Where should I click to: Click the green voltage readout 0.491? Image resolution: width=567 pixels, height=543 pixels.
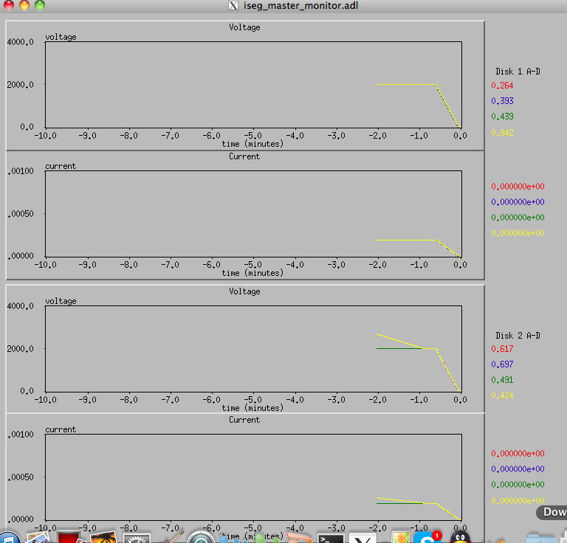point(502,380)
